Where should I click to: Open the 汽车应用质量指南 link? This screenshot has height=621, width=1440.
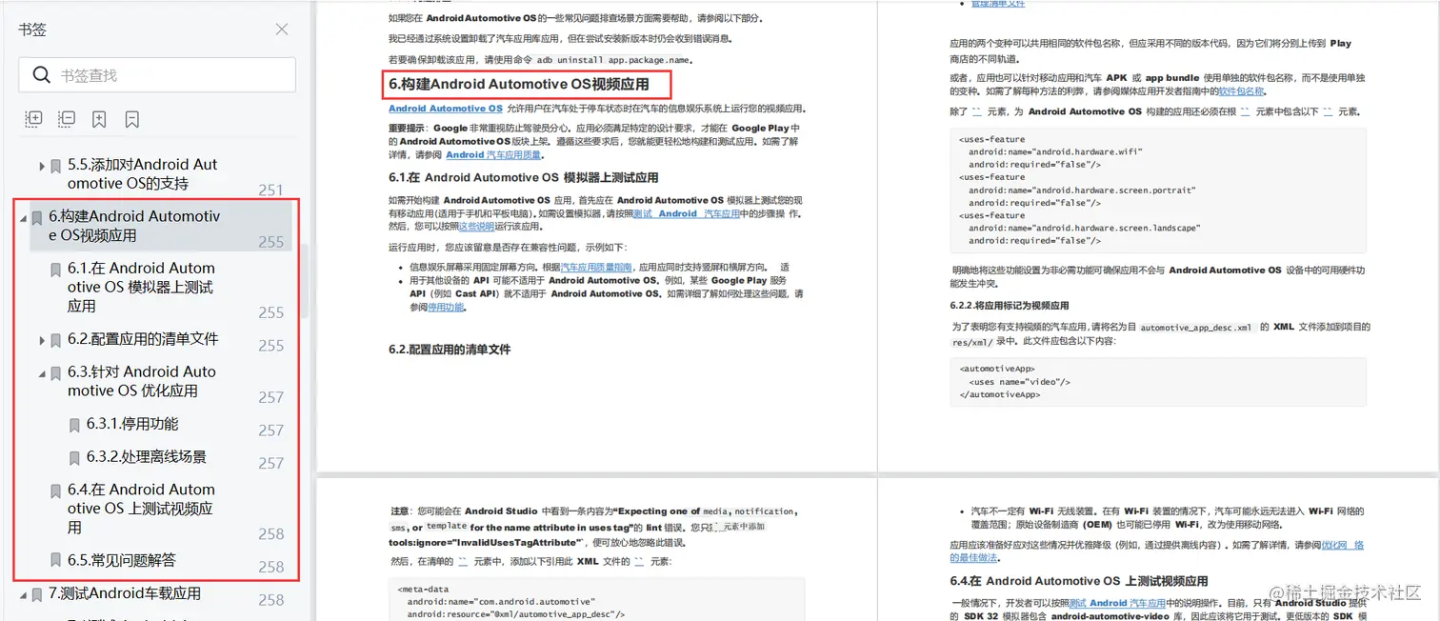[x=596, y=268]
